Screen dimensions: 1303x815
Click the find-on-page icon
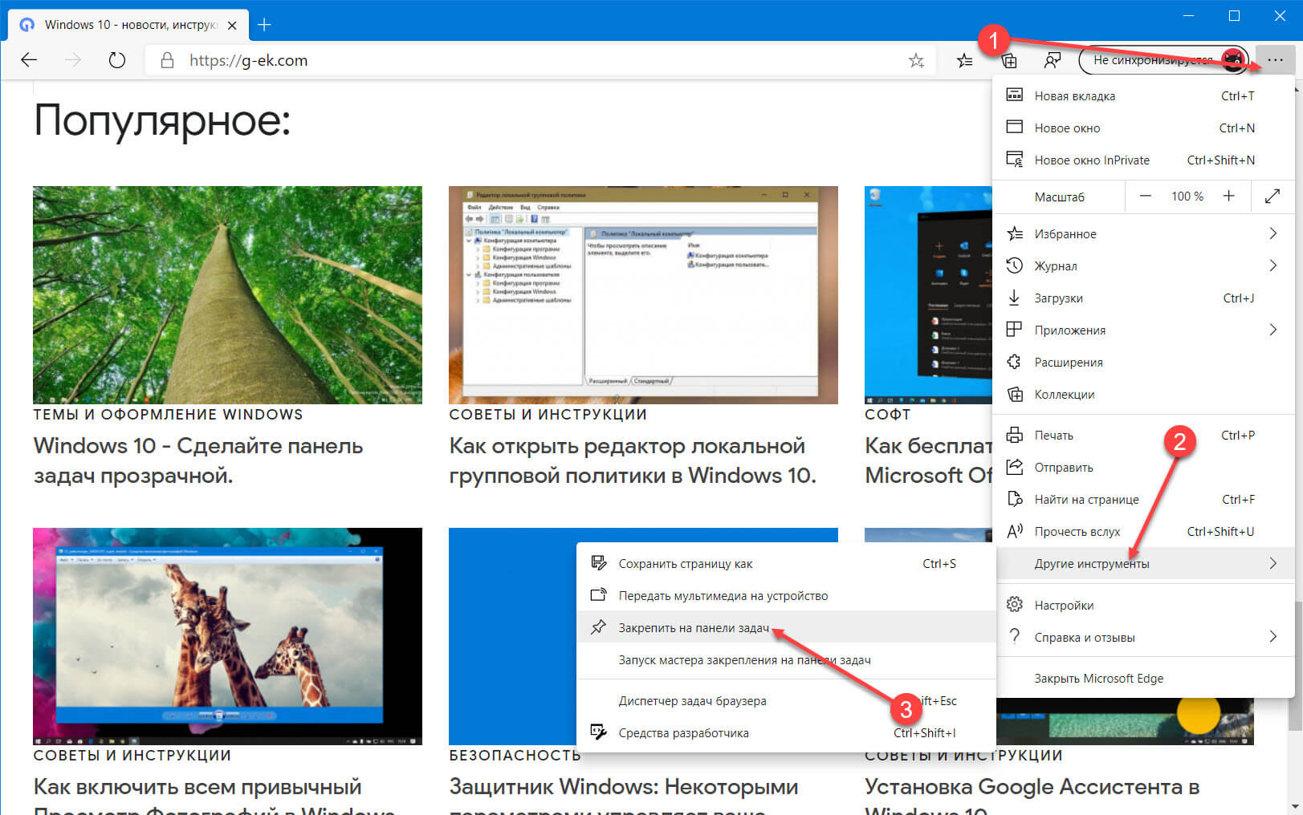tap(1015, 499)
